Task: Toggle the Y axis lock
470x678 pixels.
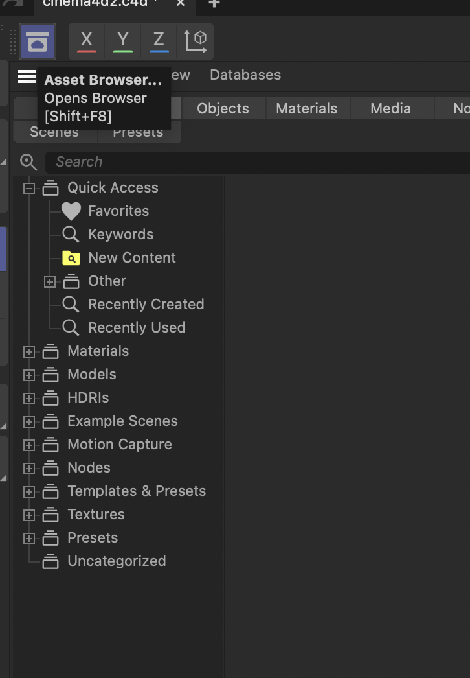Action: click(x=122, y=41)
